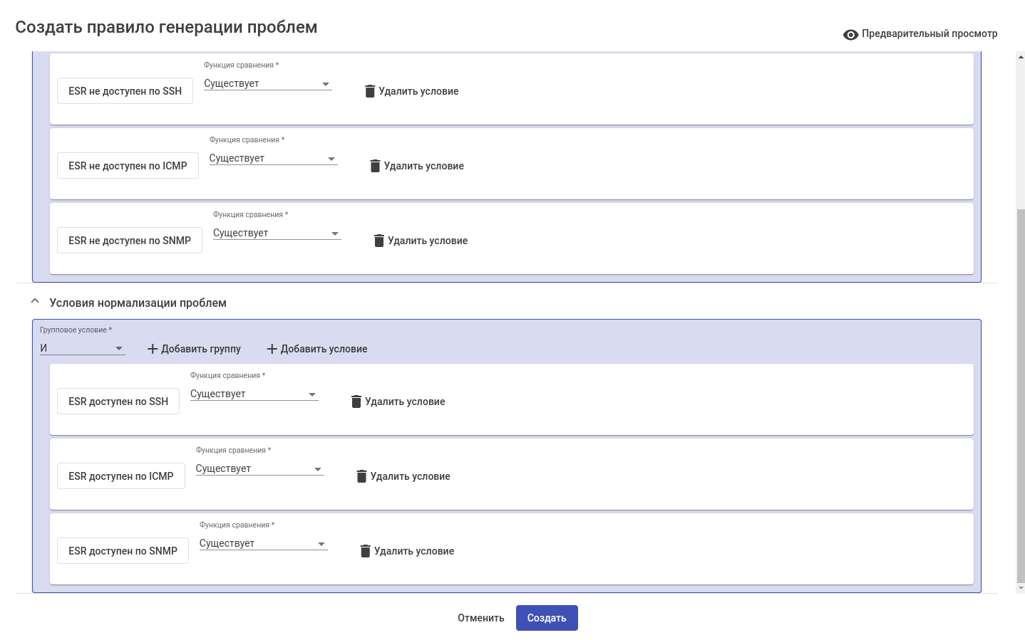Open the Групповое условие dropdown
This screenshot has height=640, width=1025.
82,348
